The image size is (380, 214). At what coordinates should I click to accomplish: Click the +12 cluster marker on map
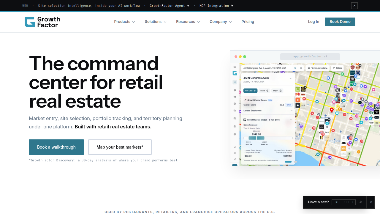tap(303, 105)
